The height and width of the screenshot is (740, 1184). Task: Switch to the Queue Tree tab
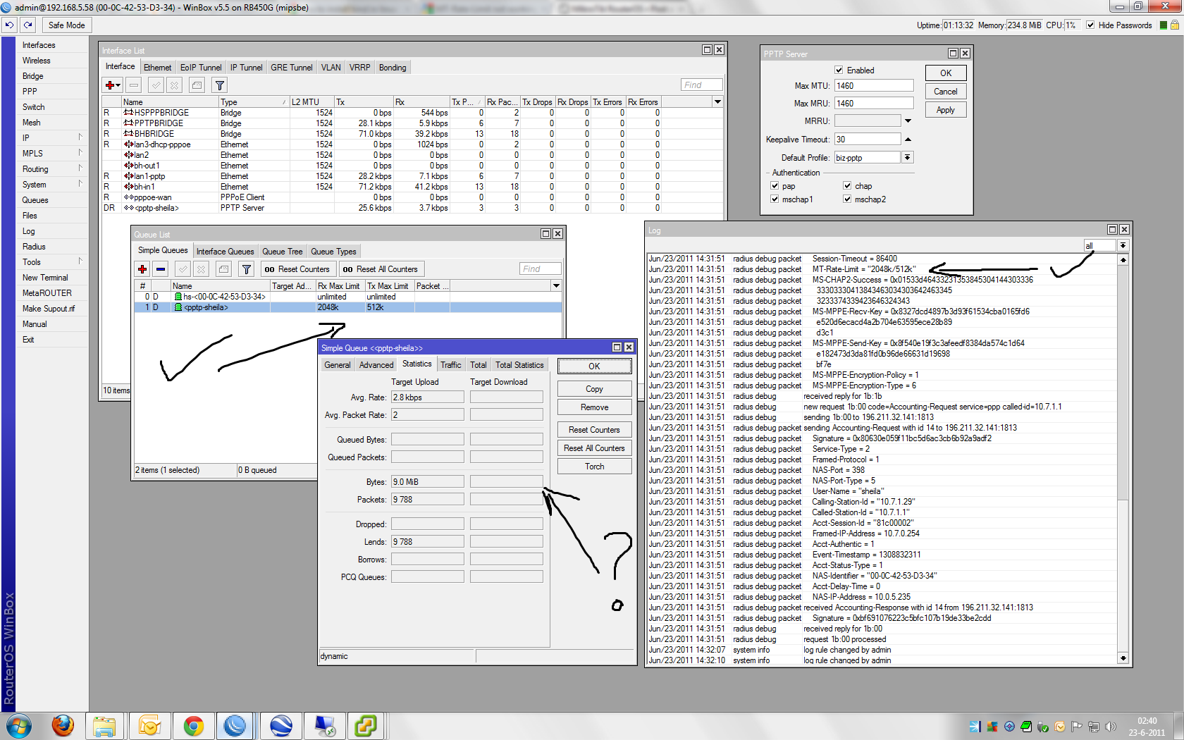[x=282, y=252]
